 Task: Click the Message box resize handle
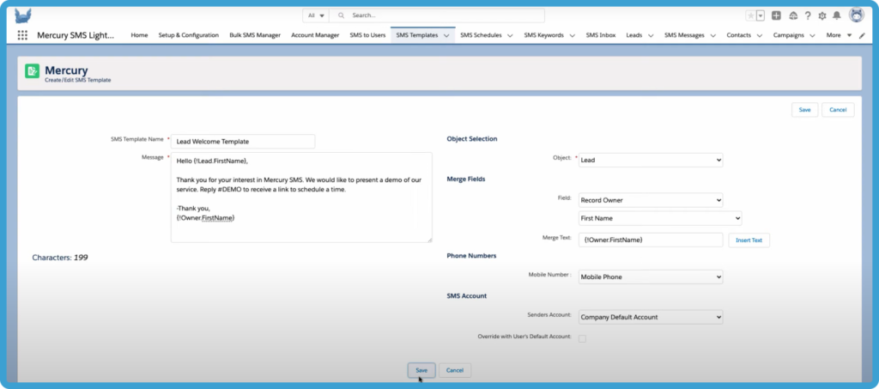[429, 240]
